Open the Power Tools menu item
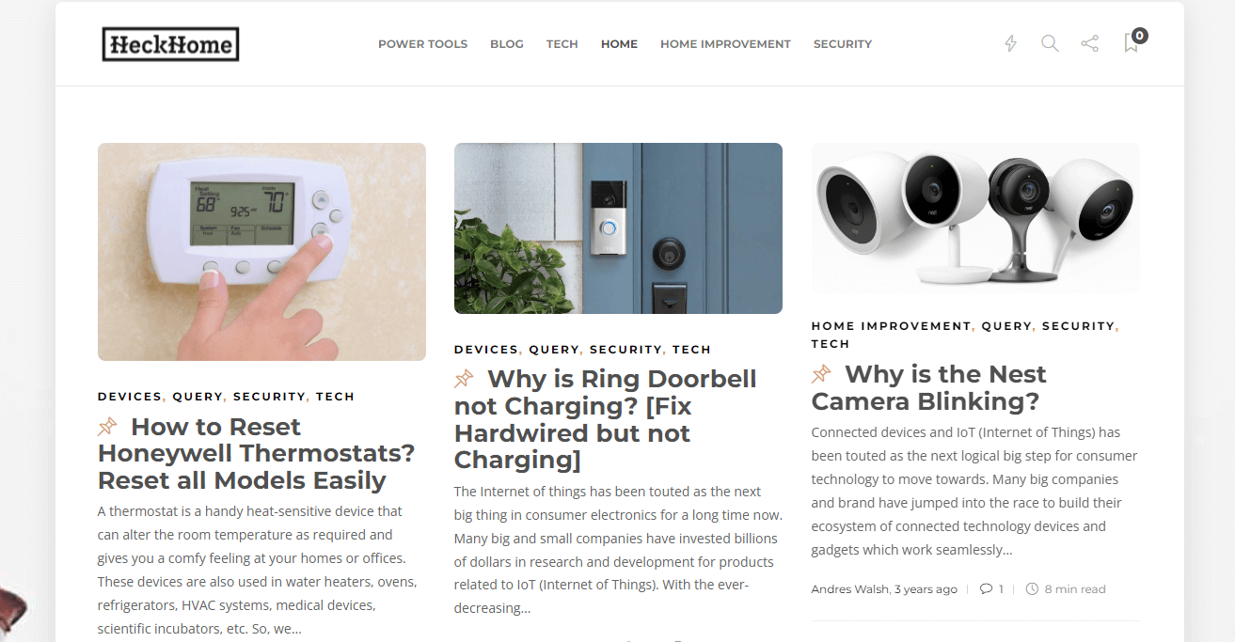The image size is (1235, 642). coord(422,44)
